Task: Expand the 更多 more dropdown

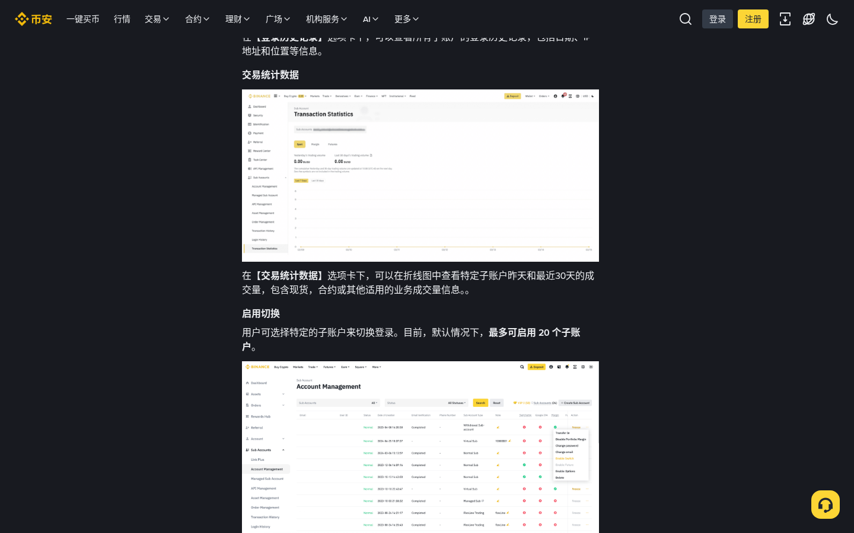Action: point(407,19)
